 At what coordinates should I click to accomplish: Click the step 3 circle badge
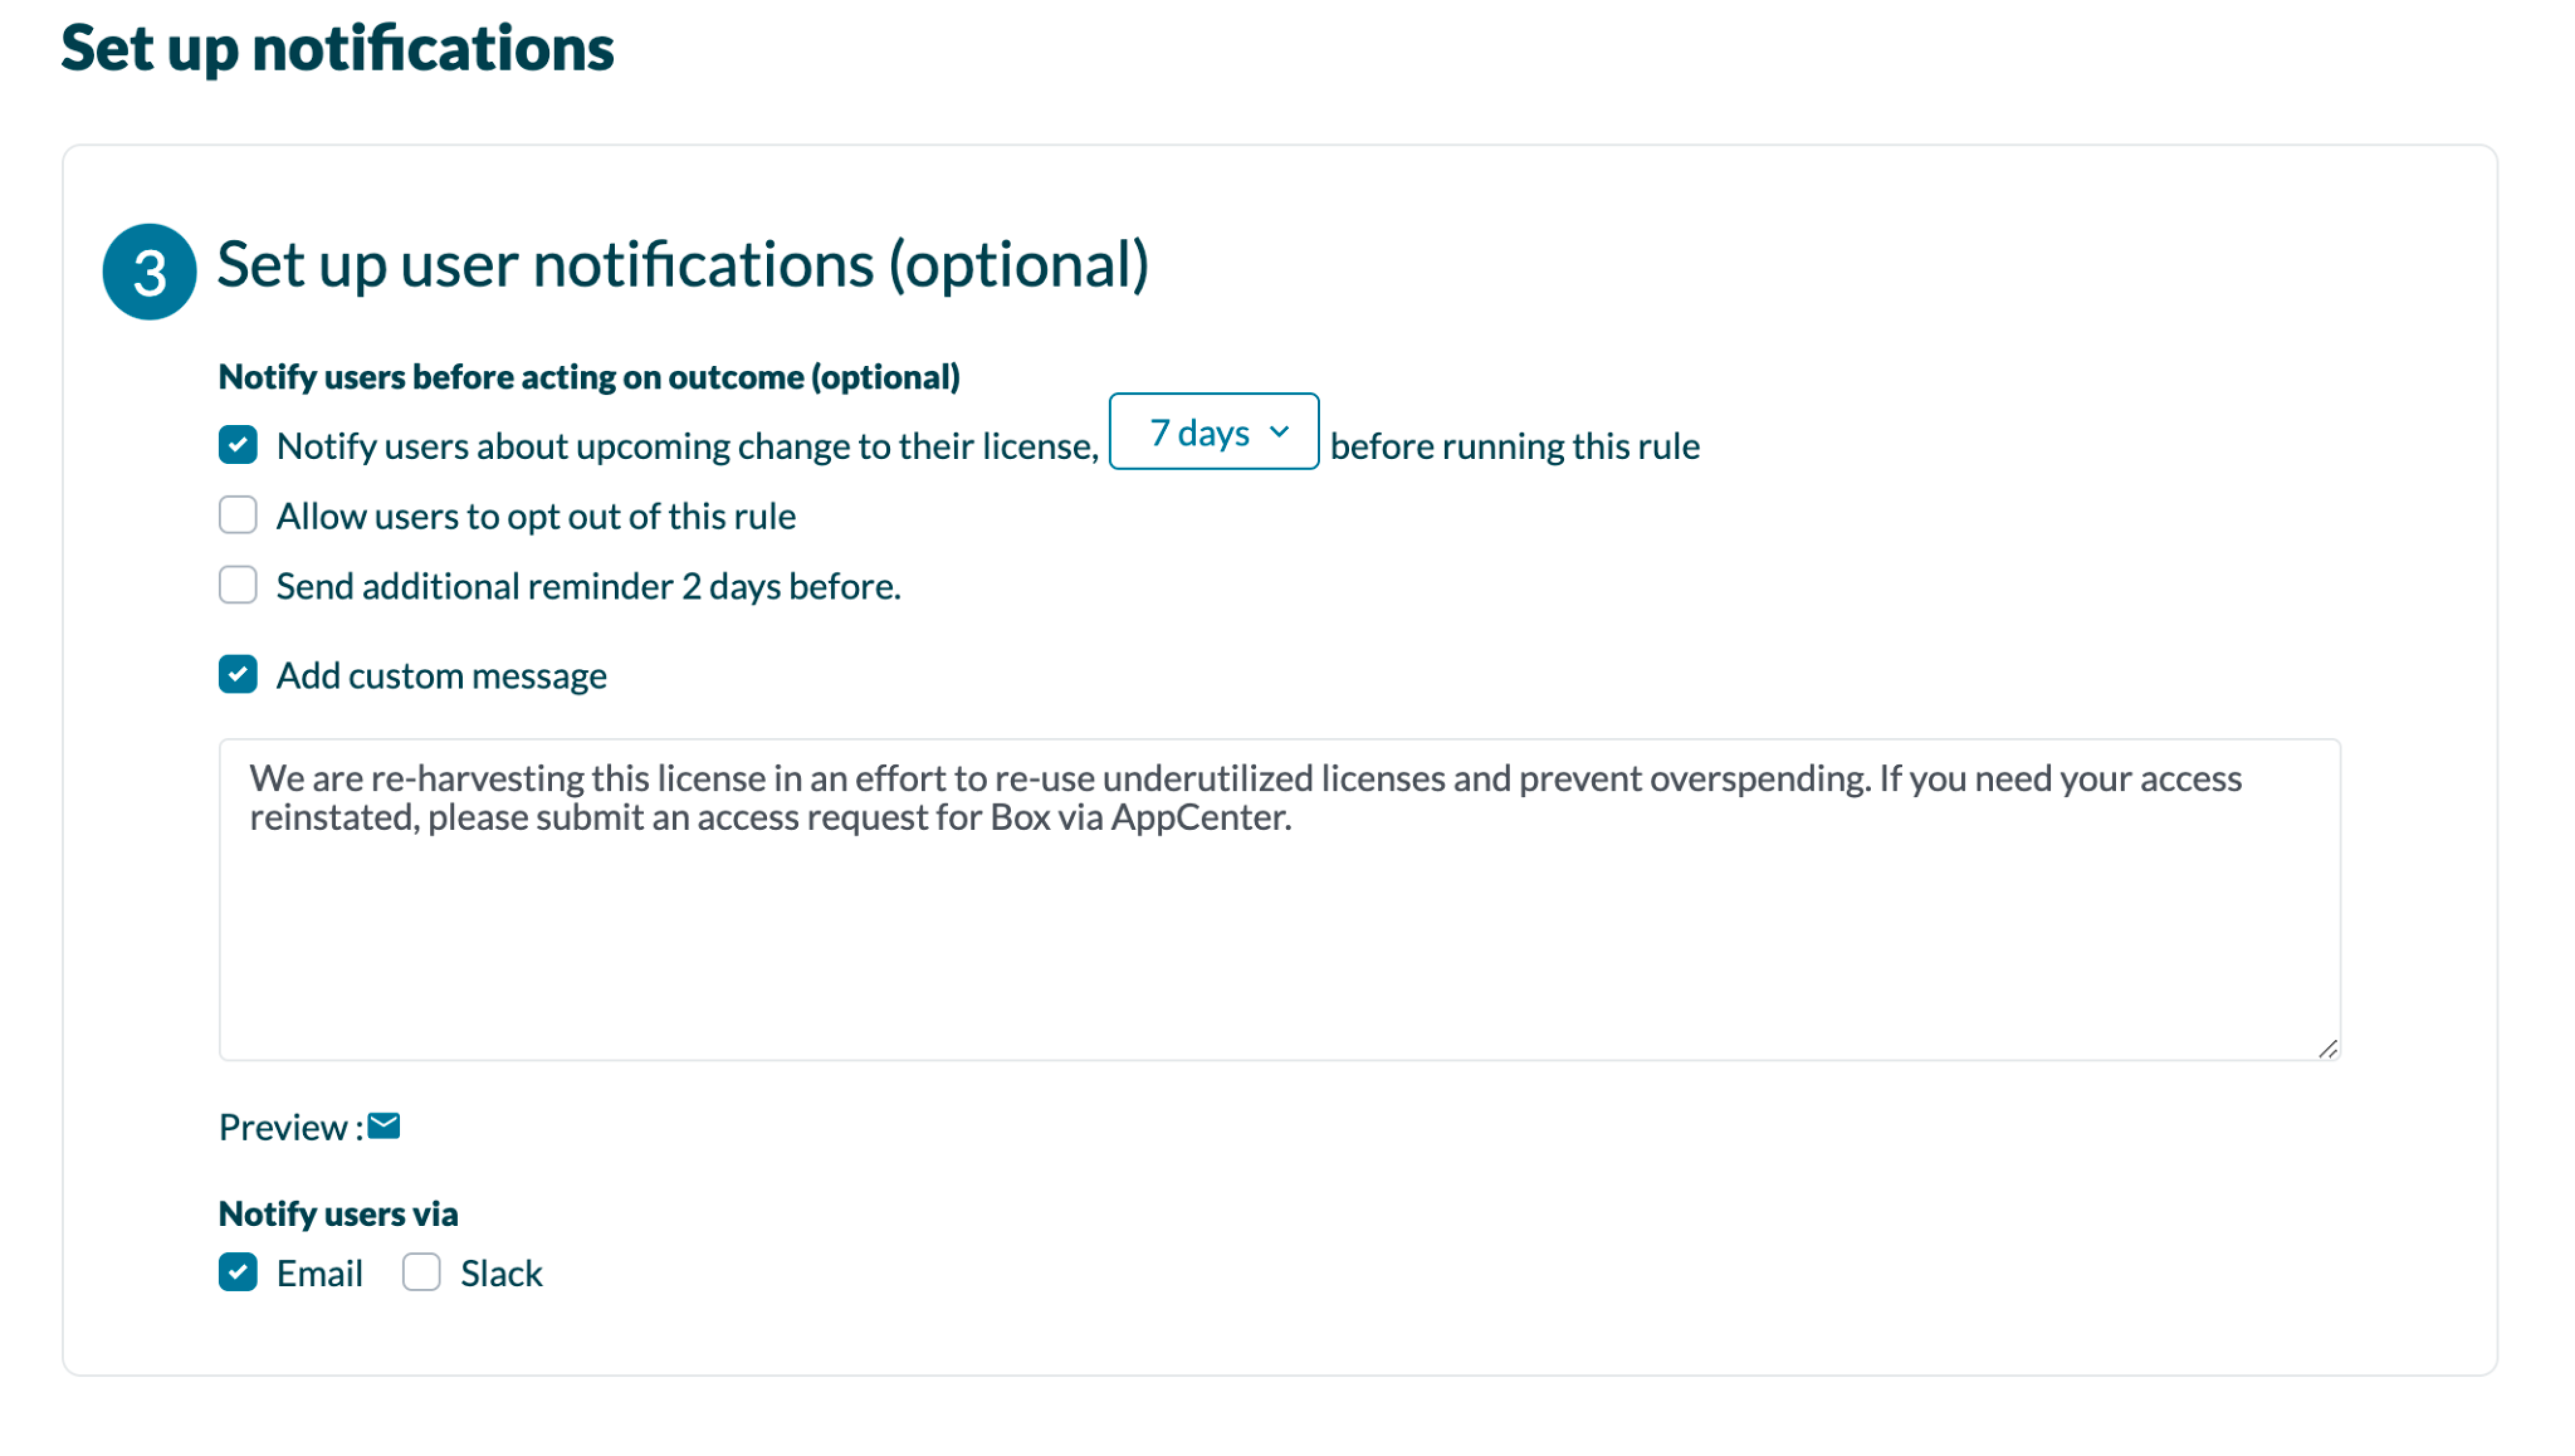[150, 272]
